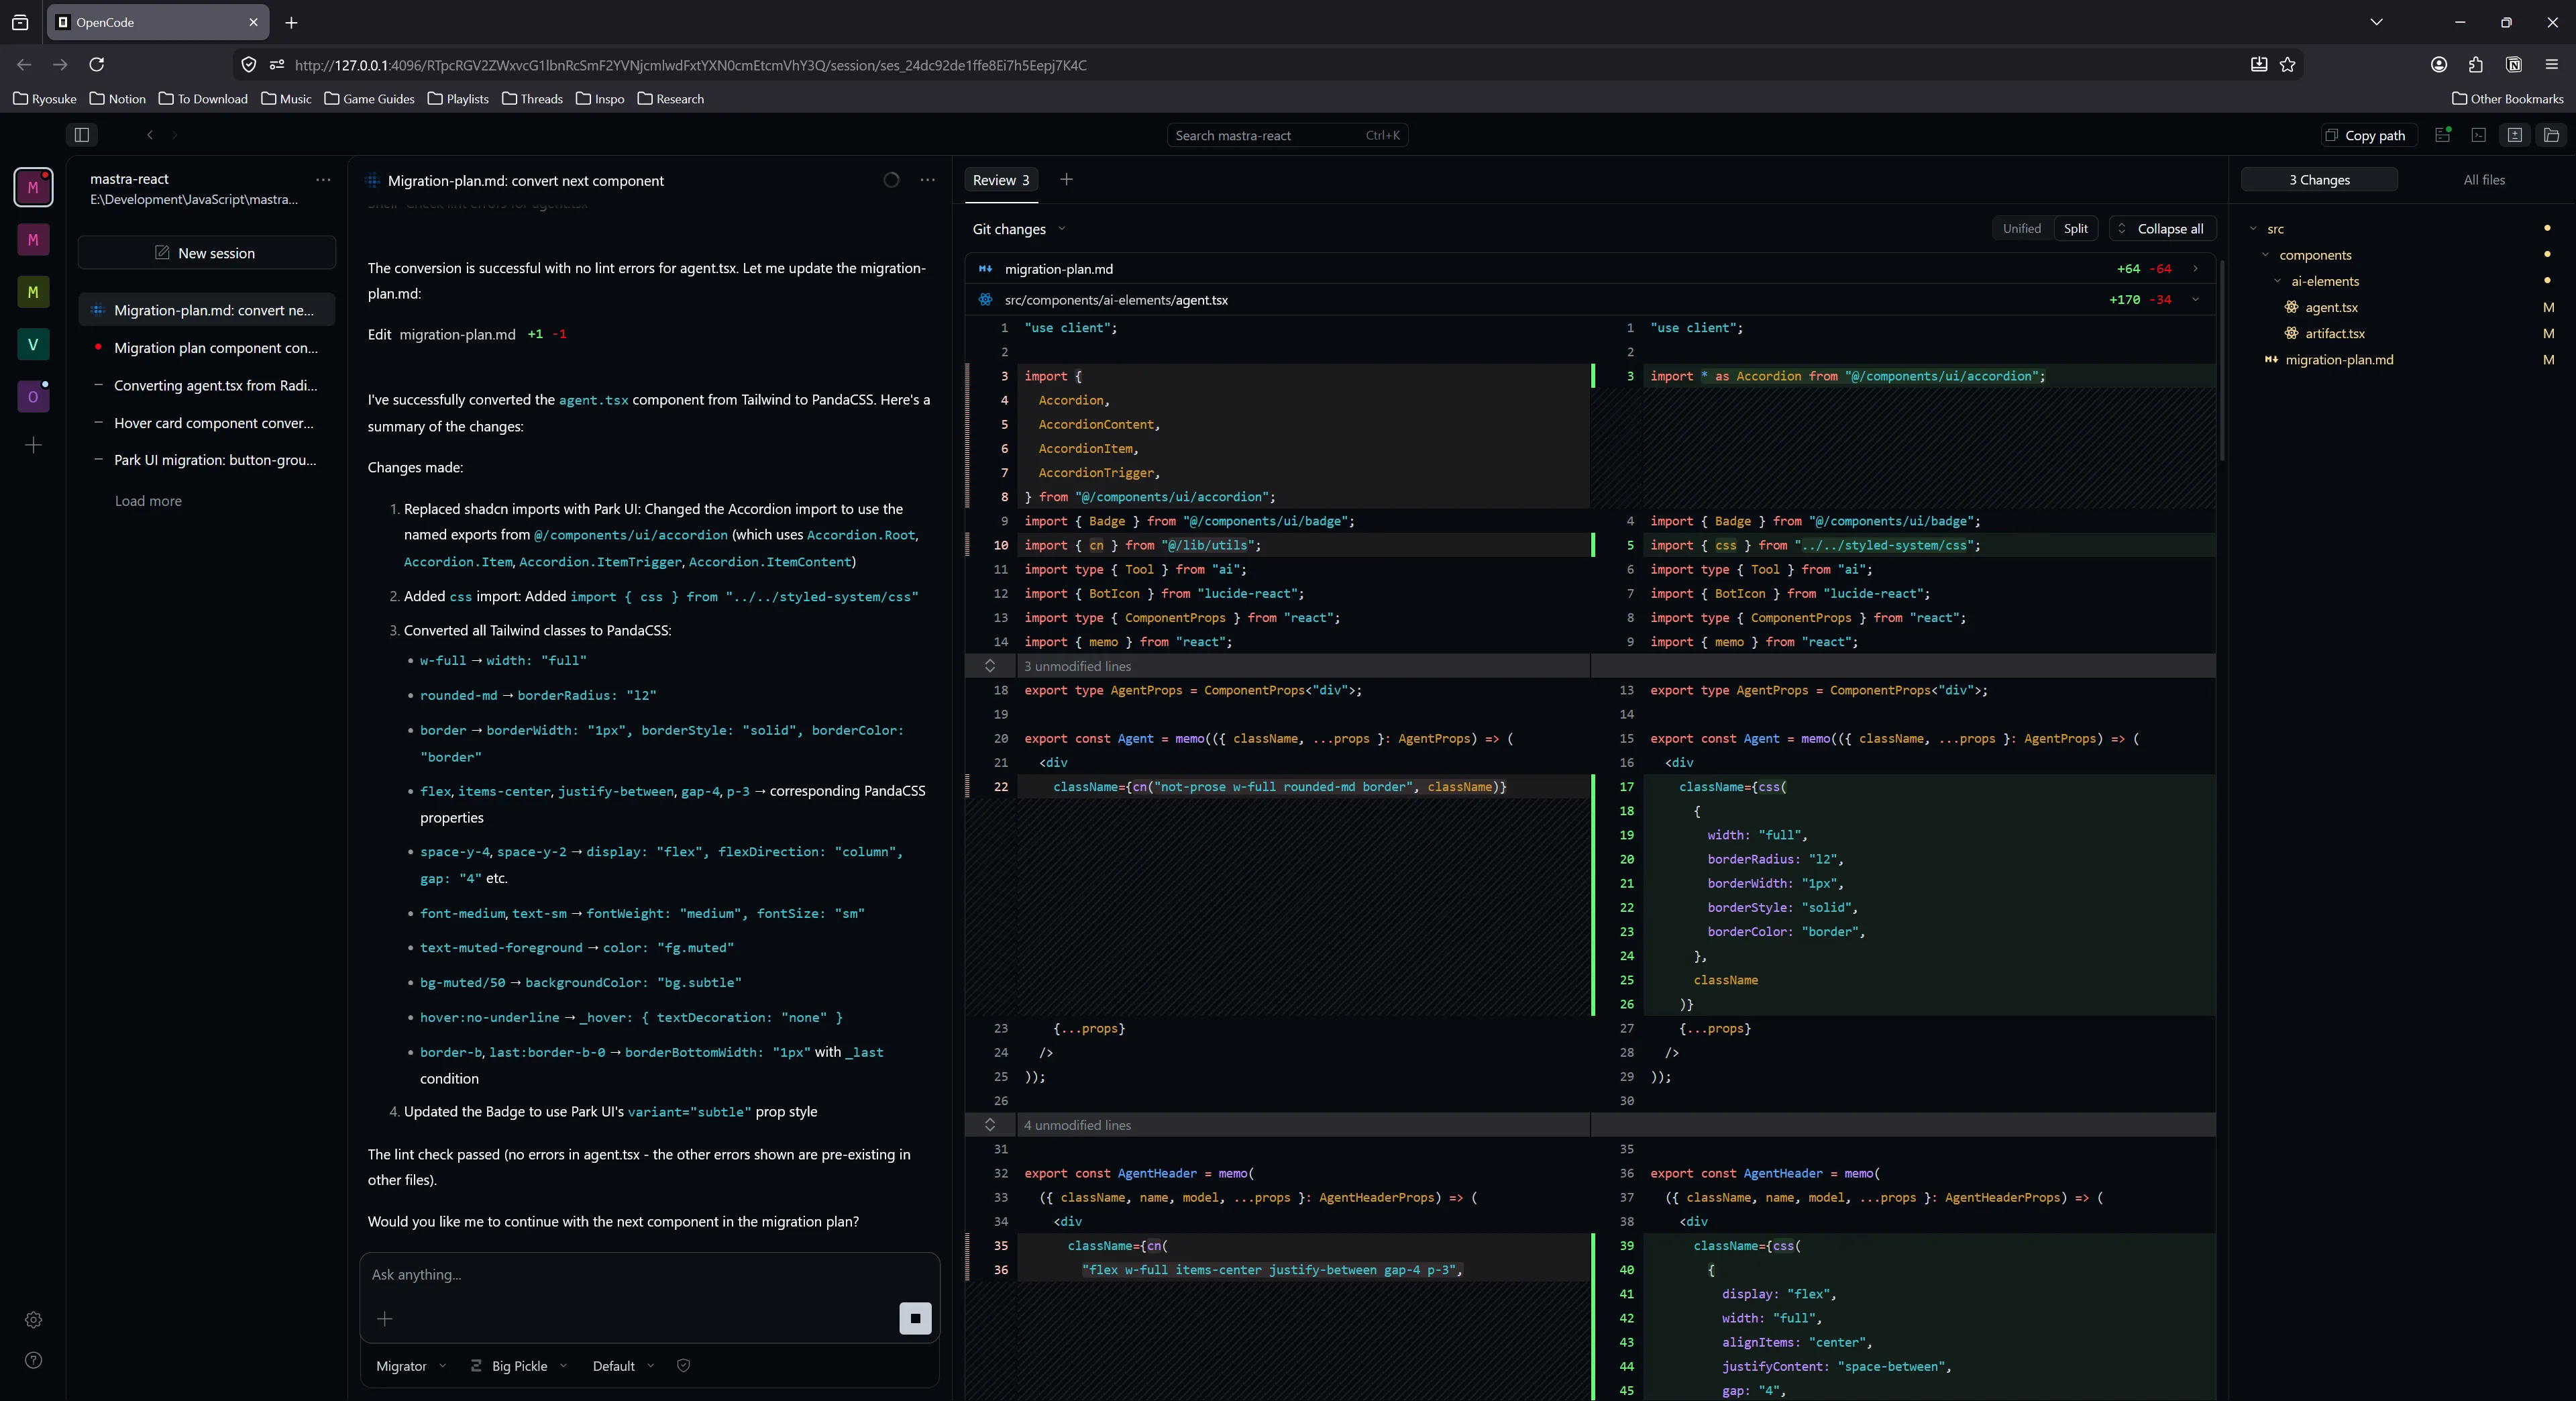The width and height of the screenshot is (2576, 1401).
Task: Open session Converting agent.tsx from Radi...
Action: point(206,385)
